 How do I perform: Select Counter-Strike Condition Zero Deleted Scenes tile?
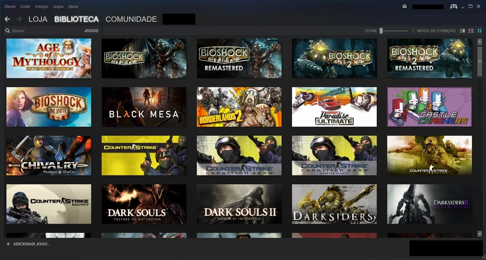coord(334,155)
